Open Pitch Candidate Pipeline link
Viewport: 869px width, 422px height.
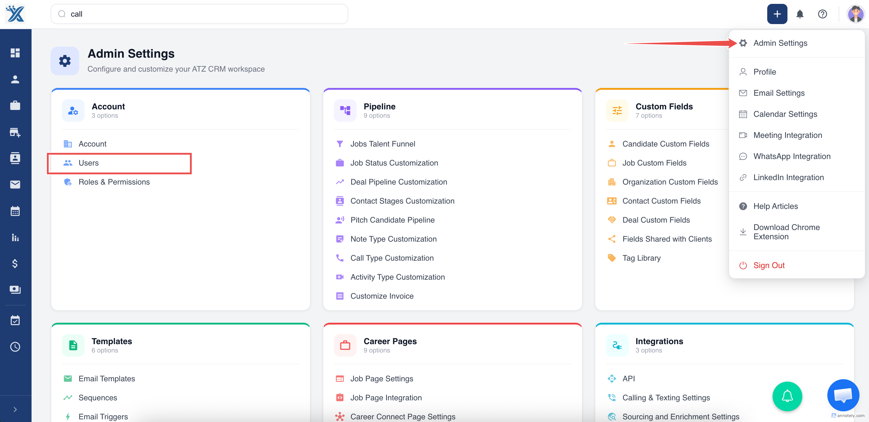(x=392, y=220)
